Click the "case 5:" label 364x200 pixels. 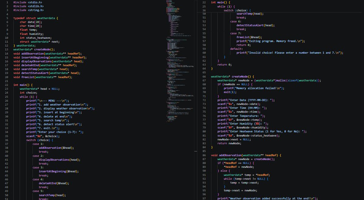pos(38,191)
